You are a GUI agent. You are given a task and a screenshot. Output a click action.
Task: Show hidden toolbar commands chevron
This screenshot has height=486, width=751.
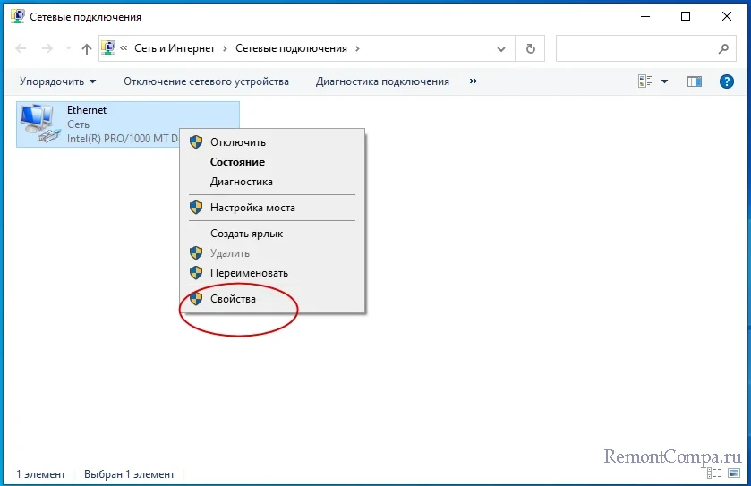[x=474, y=81]
